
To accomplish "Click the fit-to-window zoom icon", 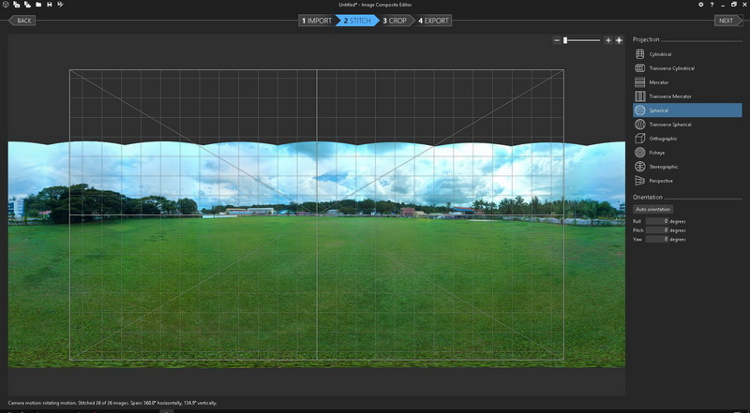I will tap(619, 40).
